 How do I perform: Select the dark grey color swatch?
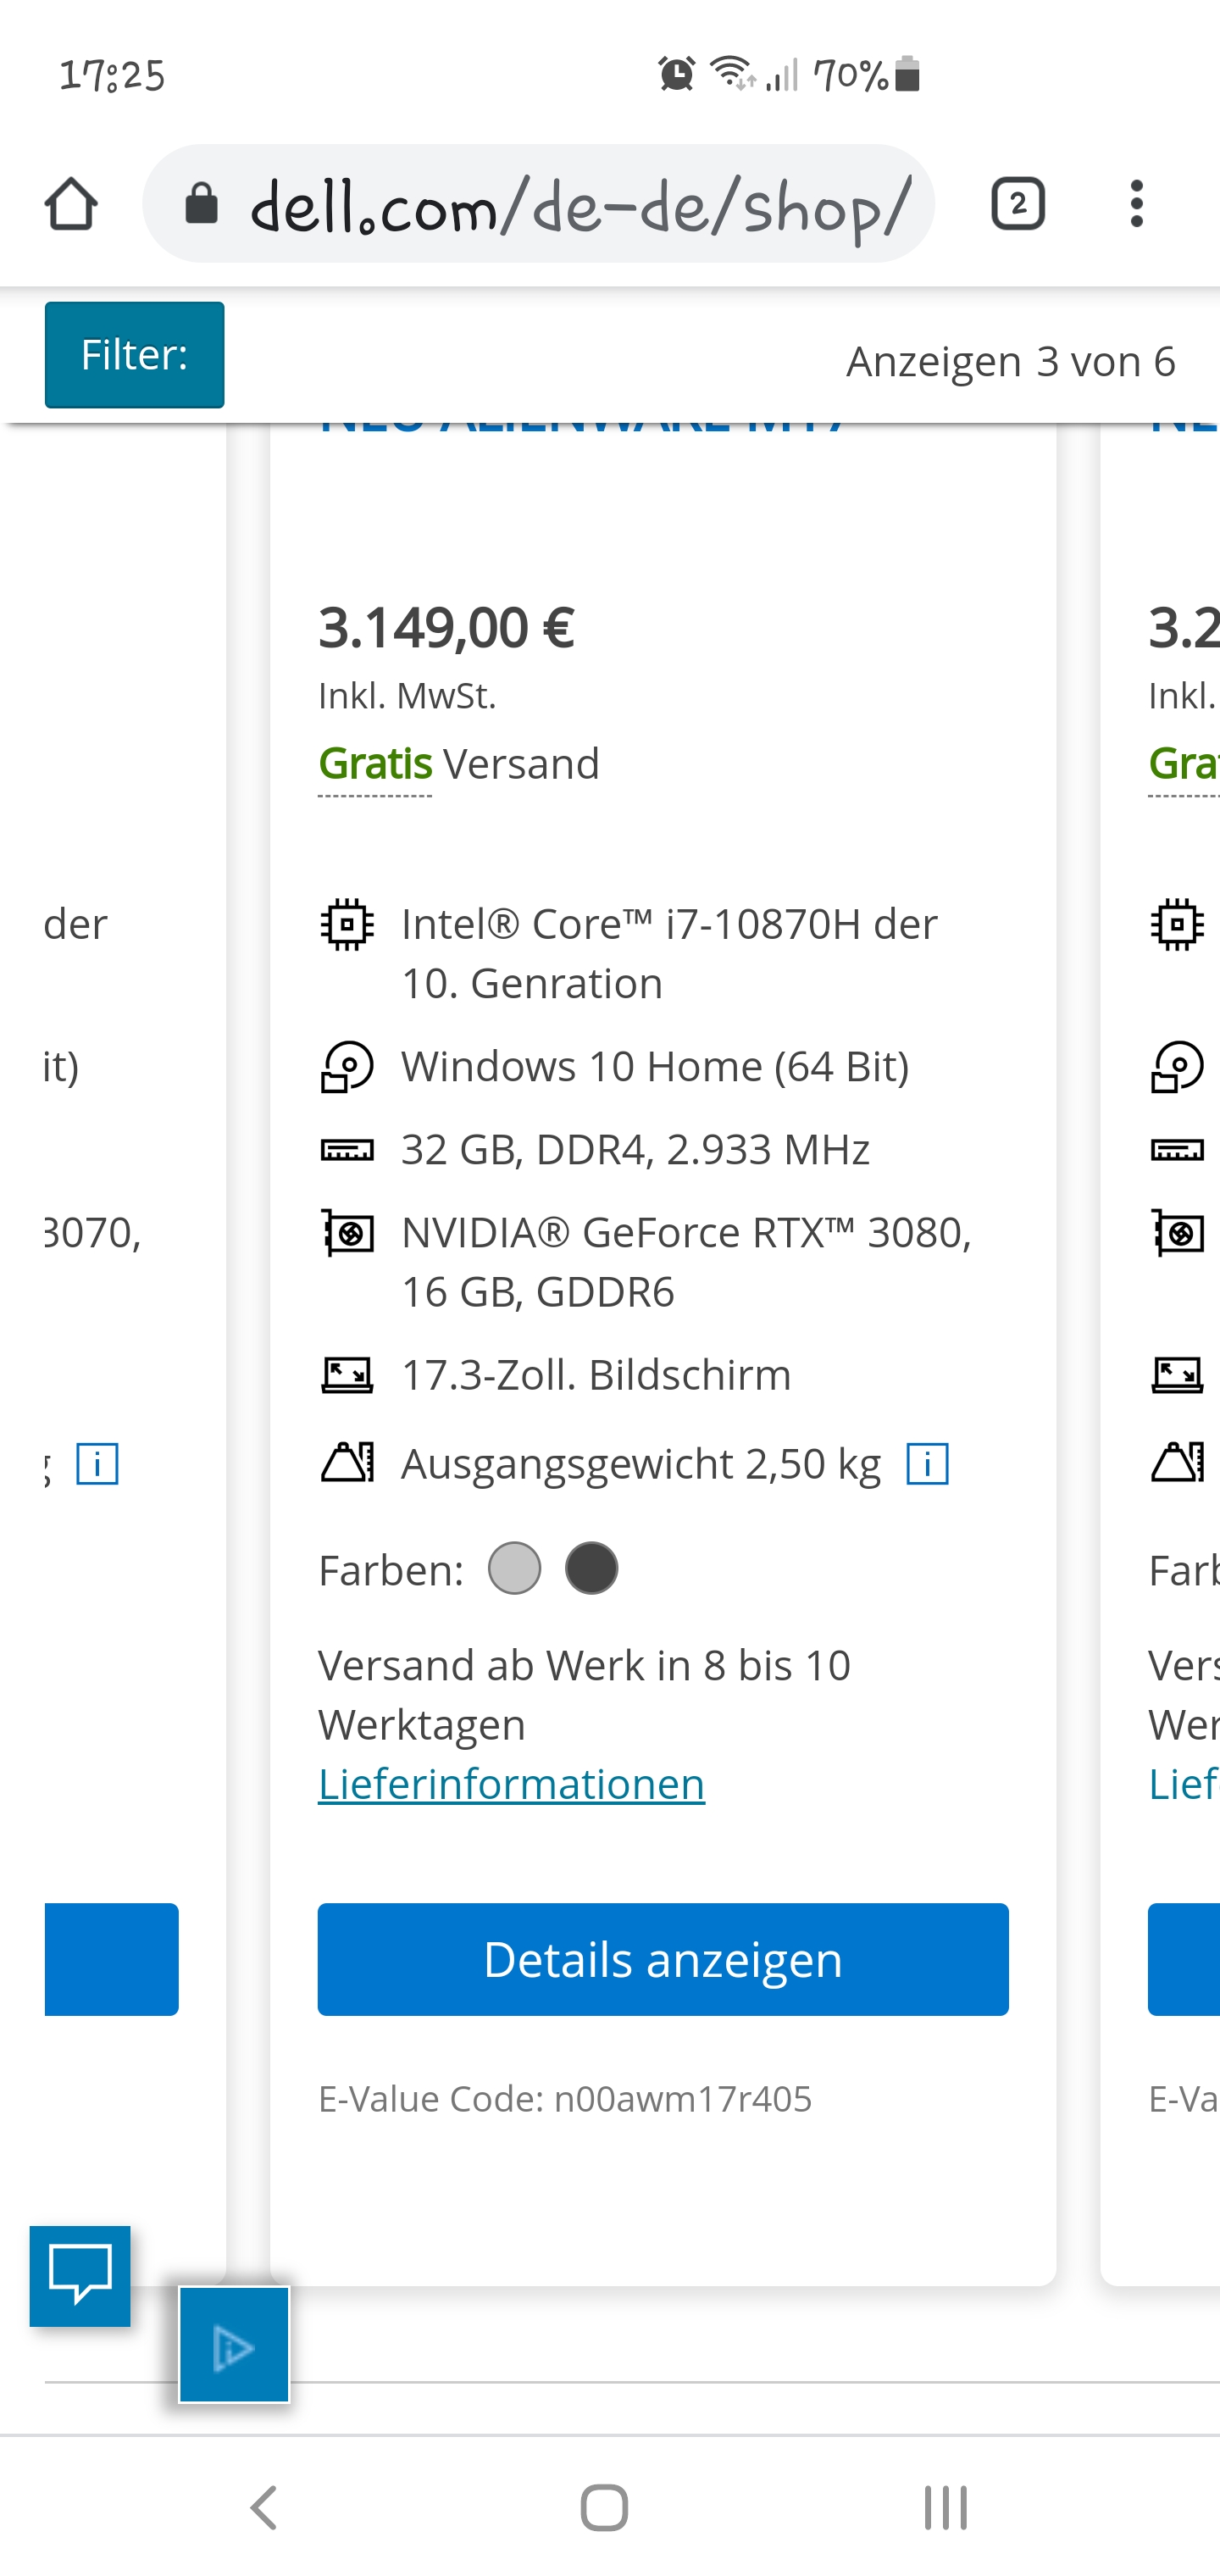[591, 1568]
